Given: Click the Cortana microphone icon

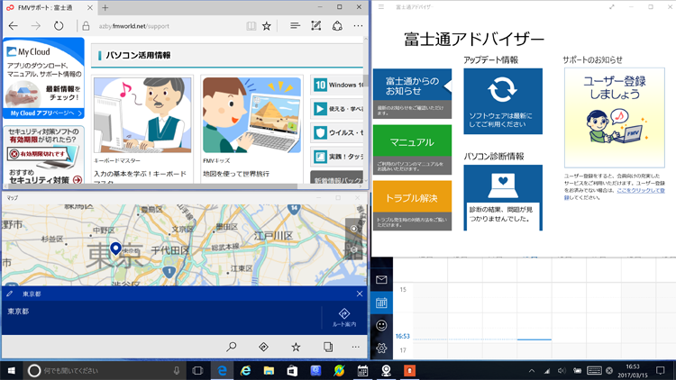Looking at the screenshot, I should click(177, 370).
